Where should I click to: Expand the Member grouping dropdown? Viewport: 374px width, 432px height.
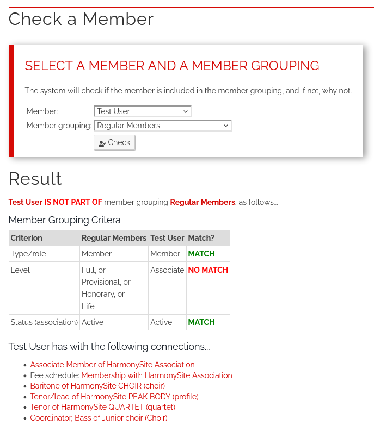[162, 126]
